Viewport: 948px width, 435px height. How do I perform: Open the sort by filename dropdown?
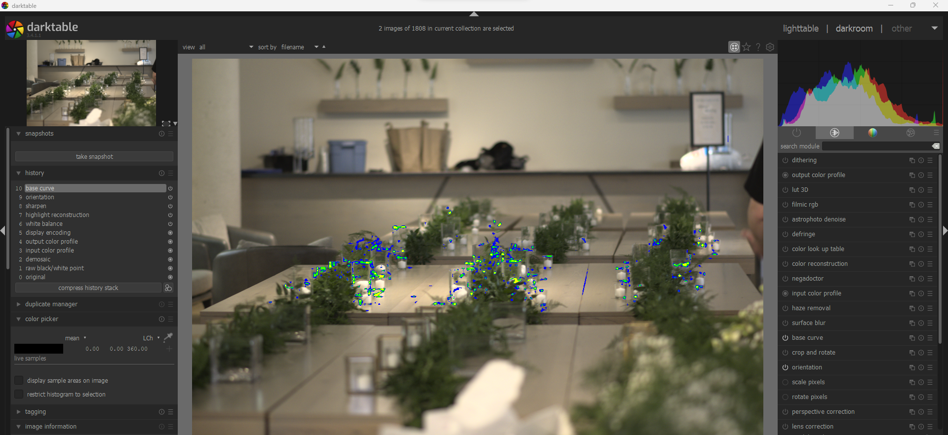[300, 47]
